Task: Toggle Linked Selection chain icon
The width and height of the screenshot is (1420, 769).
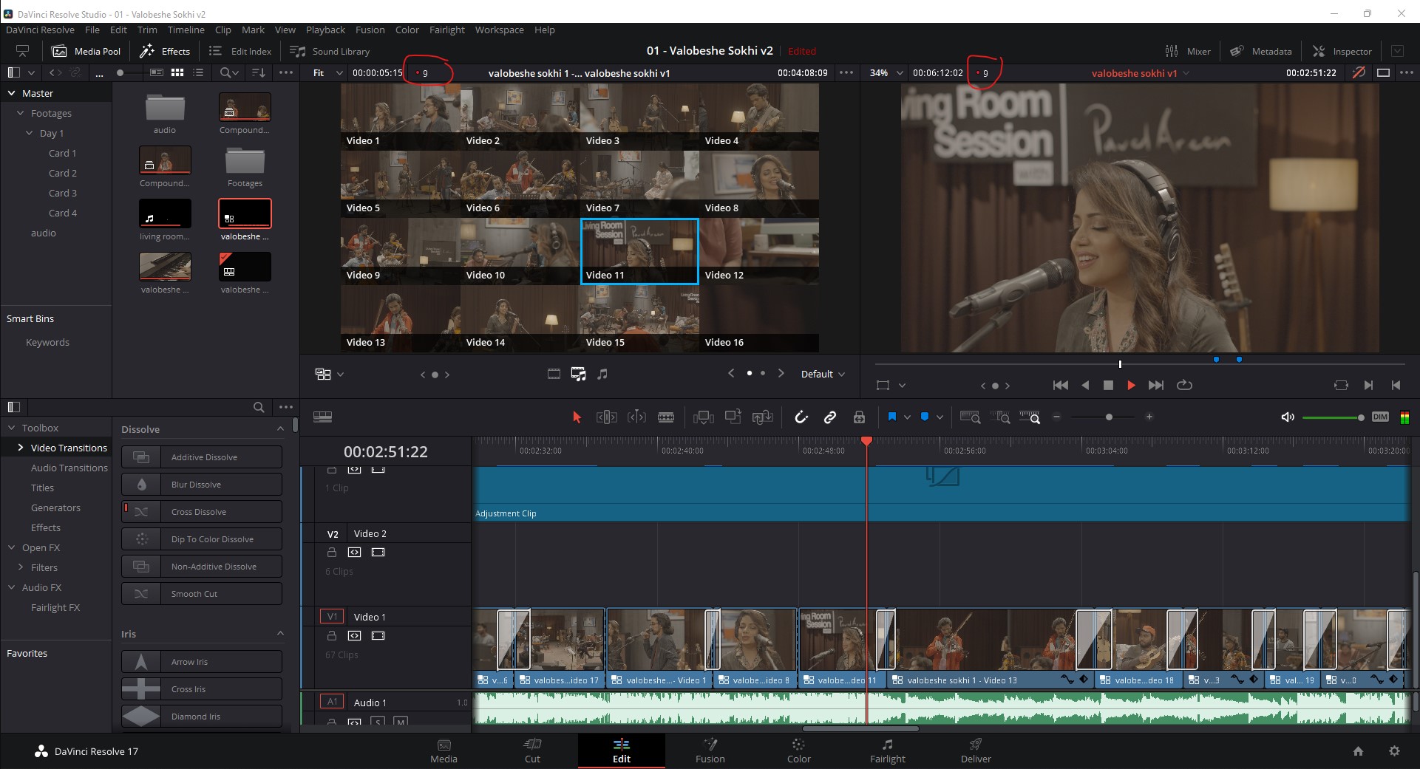Action: click(x=829, y=417)
